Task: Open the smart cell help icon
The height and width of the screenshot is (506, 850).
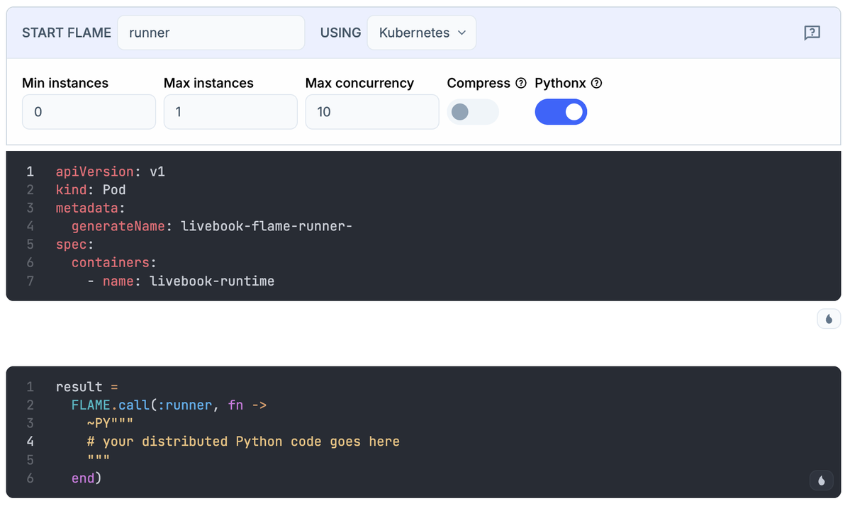Action: 812,33
